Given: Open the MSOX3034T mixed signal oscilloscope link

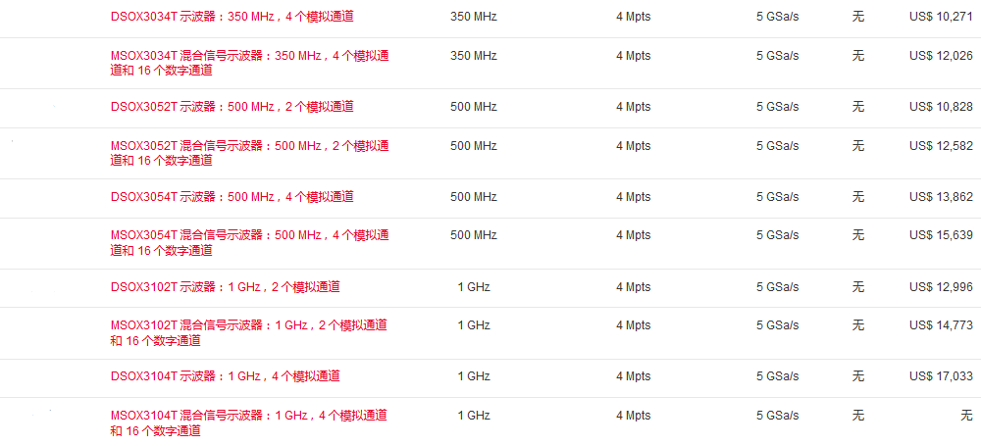Looking at the screenshot, I should click(x=249, y=56).
